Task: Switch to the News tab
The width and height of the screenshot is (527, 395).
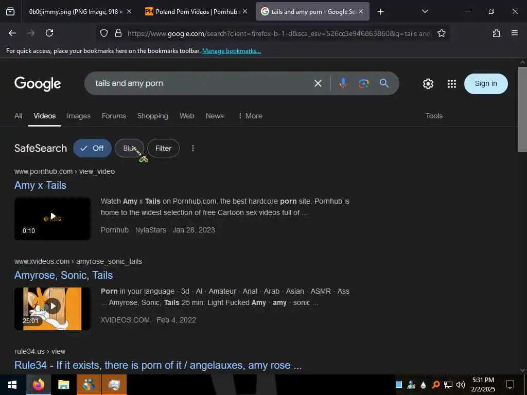Action: click(215, 116)
